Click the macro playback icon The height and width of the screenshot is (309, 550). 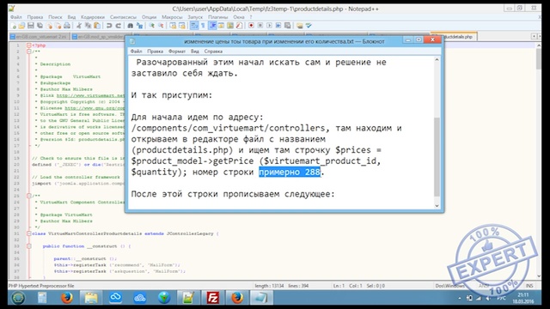269,26
